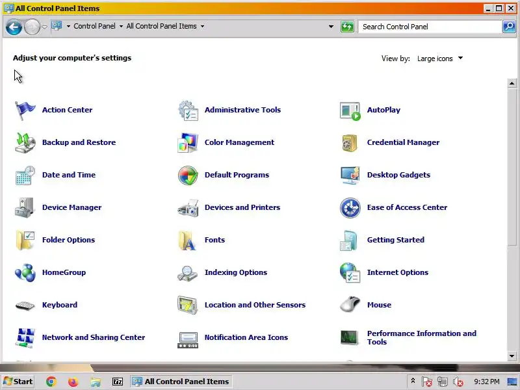Click the Action Center flag tray icon

(427, 382)
